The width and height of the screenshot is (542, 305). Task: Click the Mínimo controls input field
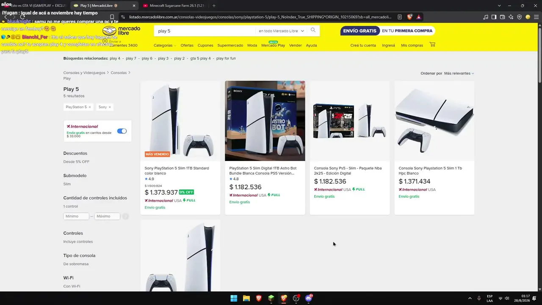(x=76, y=216)
